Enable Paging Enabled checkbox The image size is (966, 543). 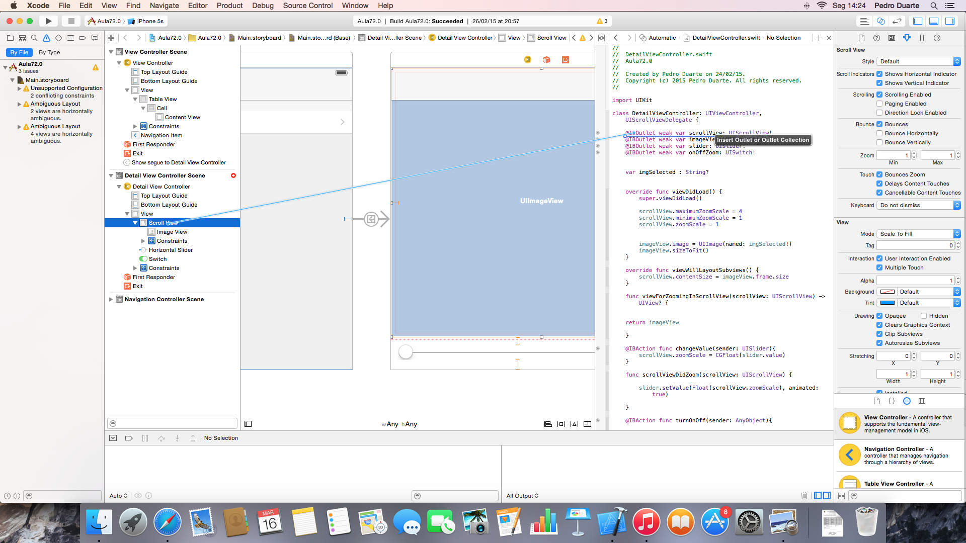point(879,104)
